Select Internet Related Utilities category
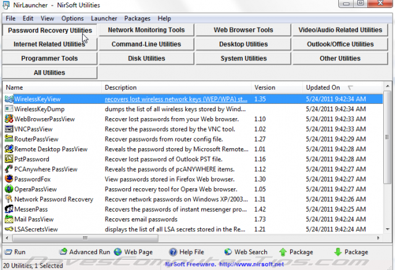Viewport: 395px width, 270px height. click(x=49, y=44)
